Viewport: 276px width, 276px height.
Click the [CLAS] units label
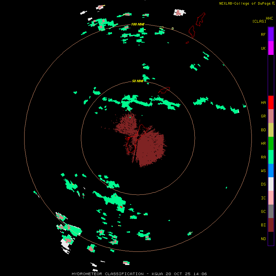point(259,21)
